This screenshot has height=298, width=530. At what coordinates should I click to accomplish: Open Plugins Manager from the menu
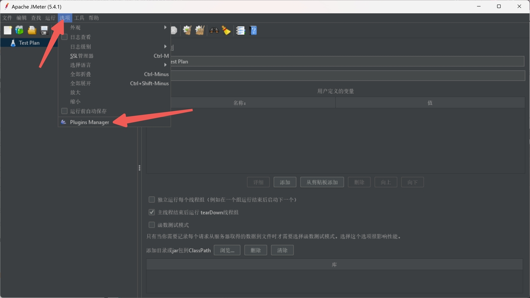[114, 122]
